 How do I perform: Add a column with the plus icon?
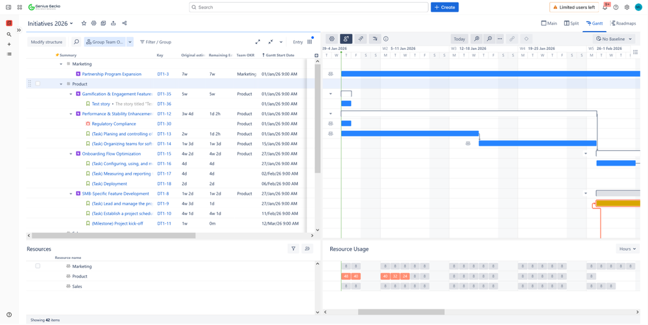point(317,55)
